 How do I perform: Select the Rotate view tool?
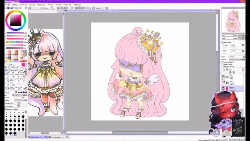11,67
